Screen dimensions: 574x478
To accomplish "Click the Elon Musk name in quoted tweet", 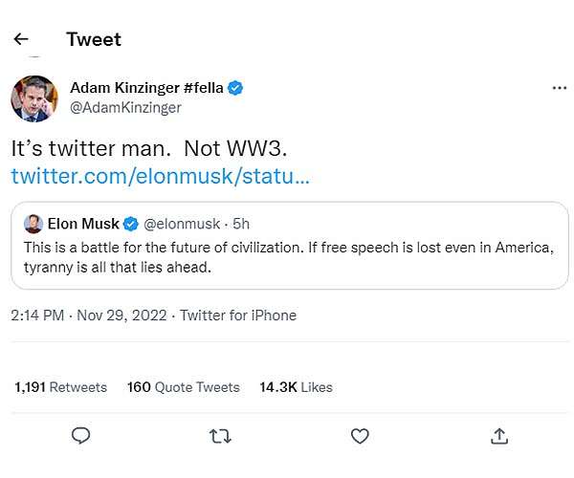I will (x=83, y=225).
